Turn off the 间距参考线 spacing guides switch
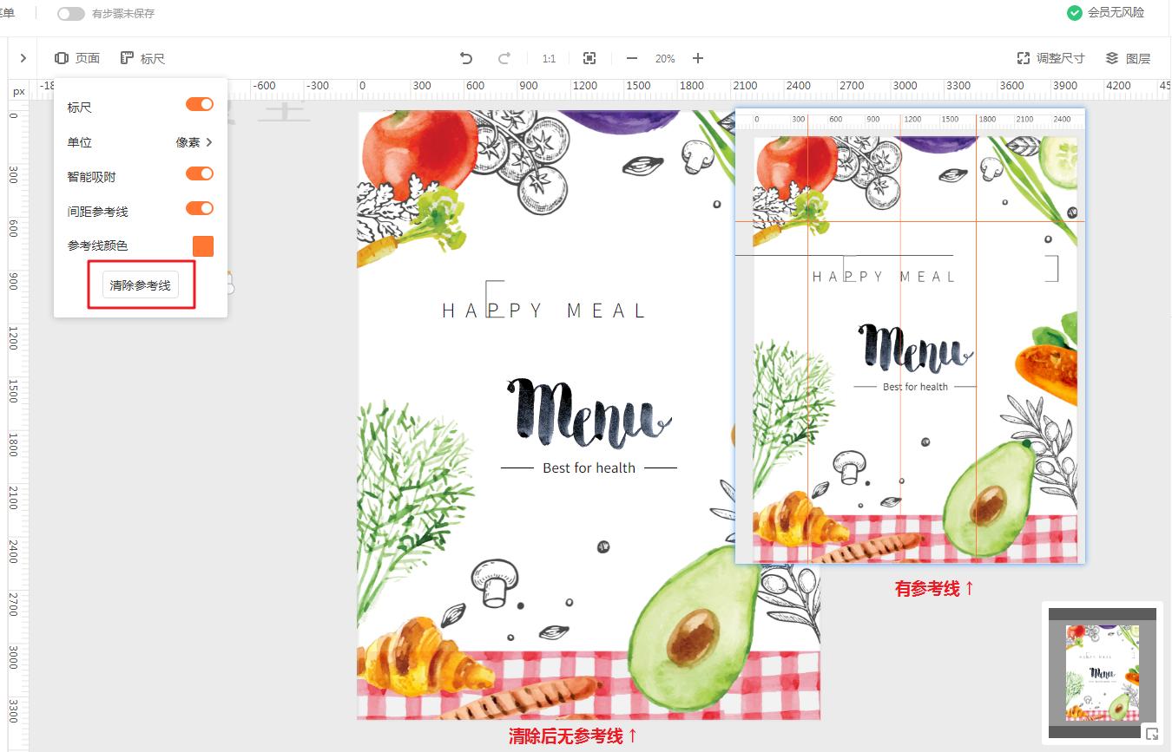 click(200, 208)
